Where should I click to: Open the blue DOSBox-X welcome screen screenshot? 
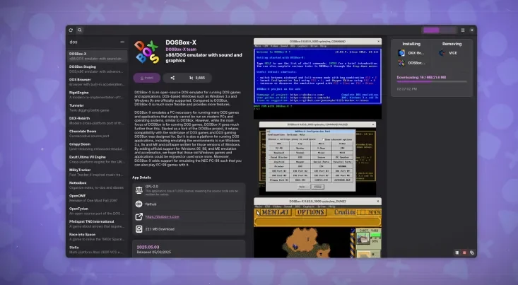(x=317, y=78)
